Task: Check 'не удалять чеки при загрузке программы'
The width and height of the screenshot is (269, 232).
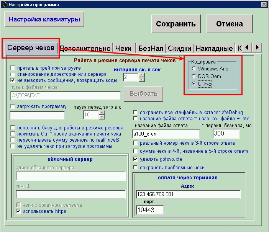Action: click(13, 146)
